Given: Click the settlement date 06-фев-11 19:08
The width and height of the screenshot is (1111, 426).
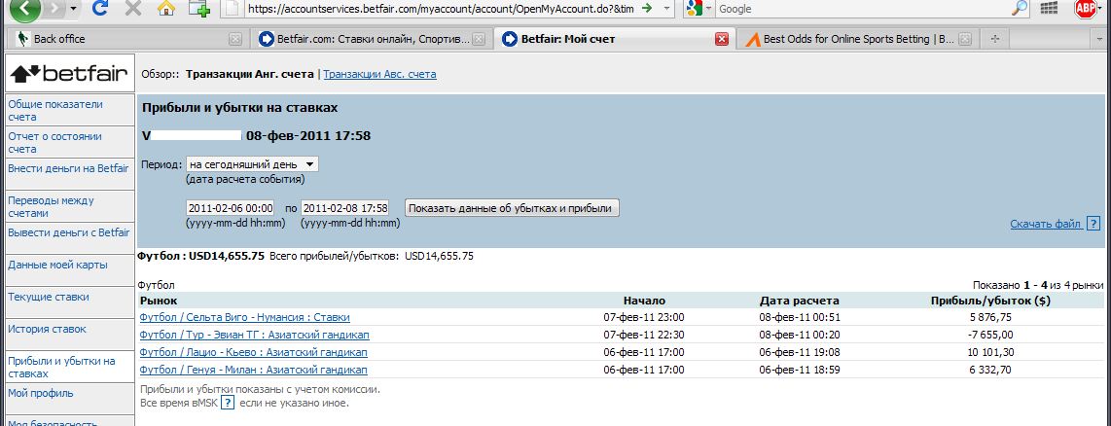Looking at the screenshot, I should click(800, 352).
